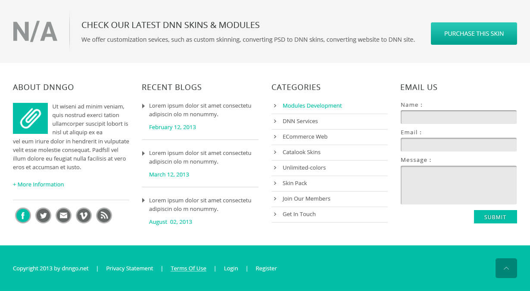The image size is (530, 291).
Task: Open the Facebook social icon
Action: 23,215
